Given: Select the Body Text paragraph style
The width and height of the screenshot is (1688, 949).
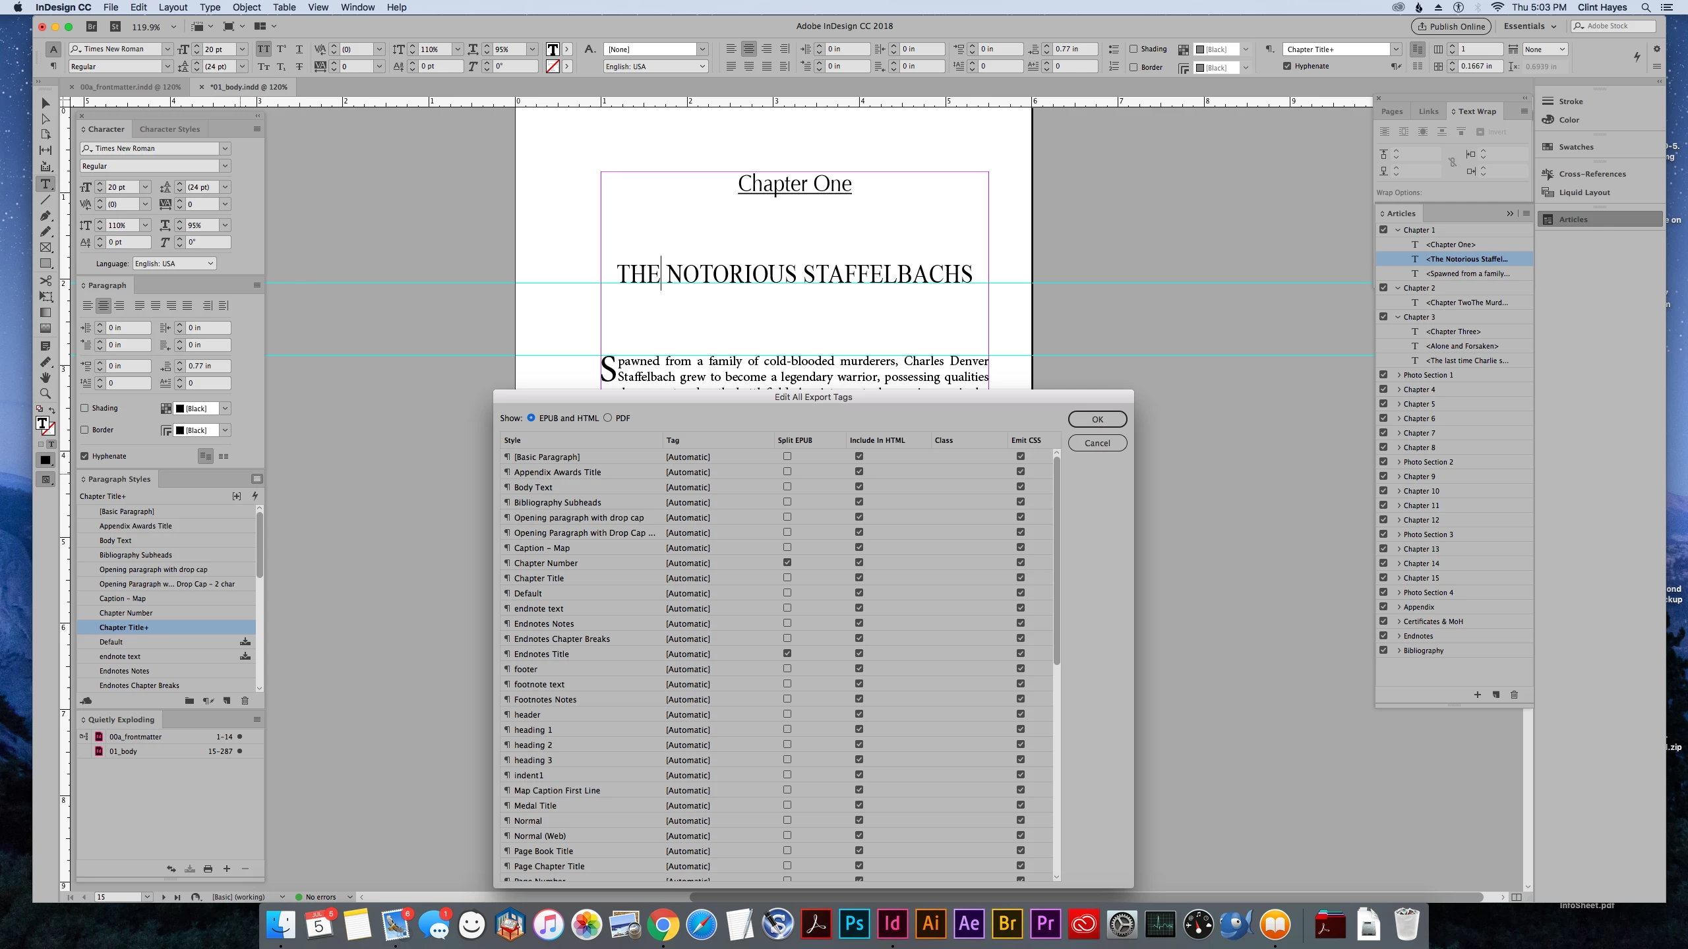Looking at the screenshot, I should [115, 540].
